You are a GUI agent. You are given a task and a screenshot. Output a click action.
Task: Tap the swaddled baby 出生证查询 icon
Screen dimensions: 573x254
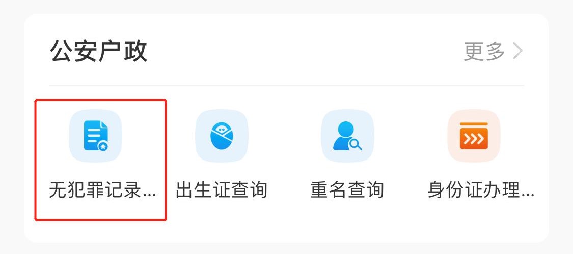tap(222, 136)
